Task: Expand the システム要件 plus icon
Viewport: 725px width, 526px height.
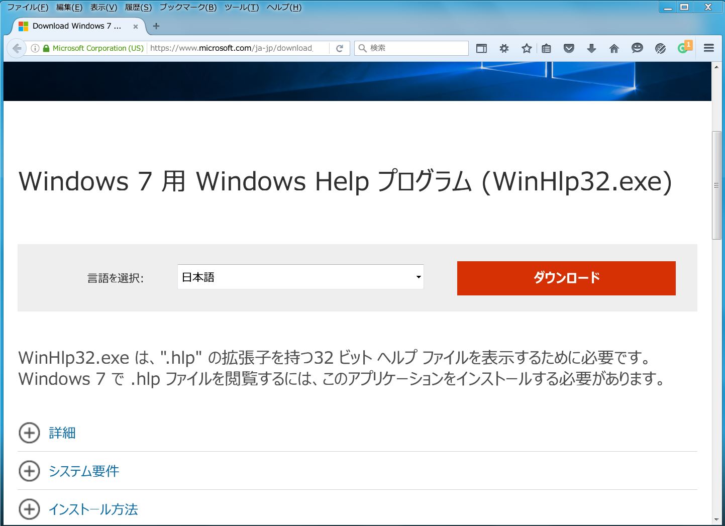Action: tap(29, 471)
